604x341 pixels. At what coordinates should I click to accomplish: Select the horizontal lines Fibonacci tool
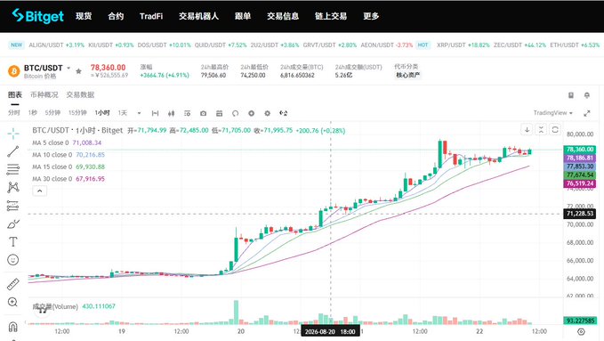tap(13, 169)
